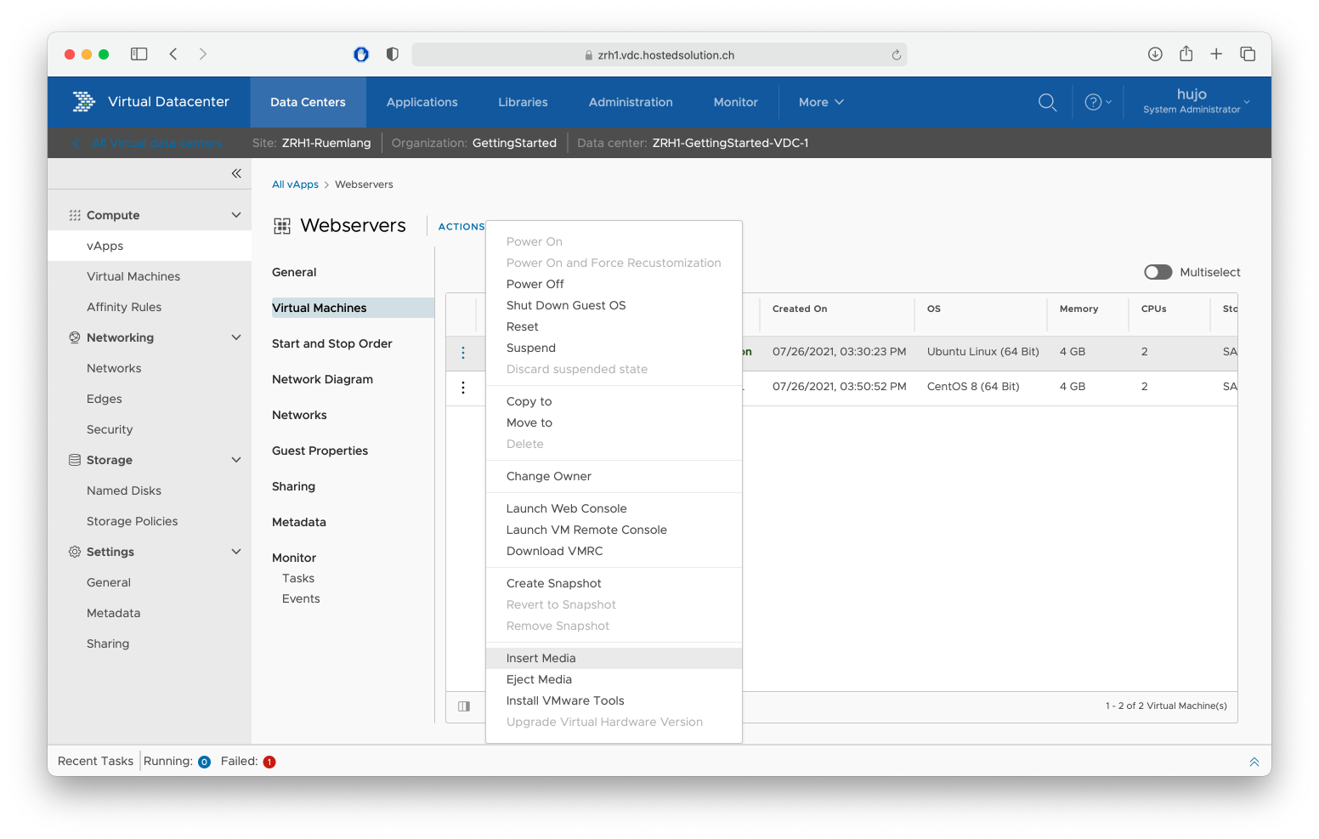Click the Webservers vApp icon
The width and height of the screenshot is (1319, 839).
point(282,226)
